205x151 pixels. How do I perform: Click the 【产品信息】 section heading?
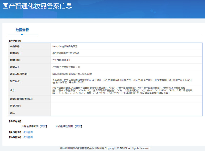15,41
